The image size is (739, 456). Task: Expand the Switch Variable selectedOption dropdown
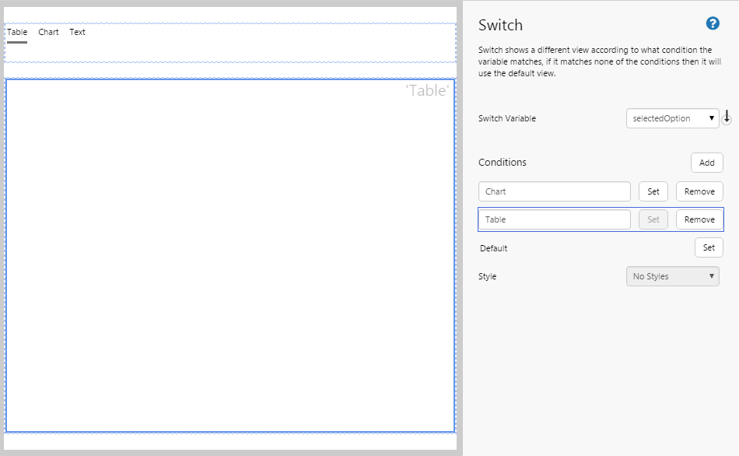click(x=672, y=118)
